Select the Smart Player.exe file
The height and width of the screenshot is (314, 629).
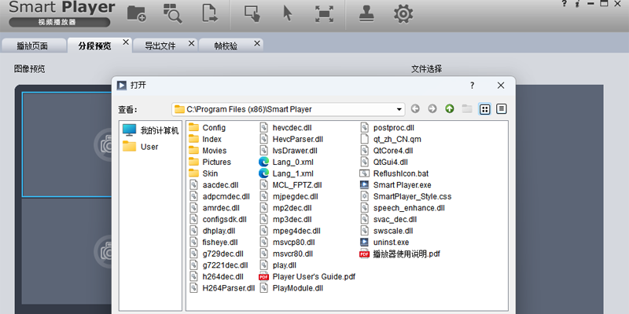click(x=395, y=185)
